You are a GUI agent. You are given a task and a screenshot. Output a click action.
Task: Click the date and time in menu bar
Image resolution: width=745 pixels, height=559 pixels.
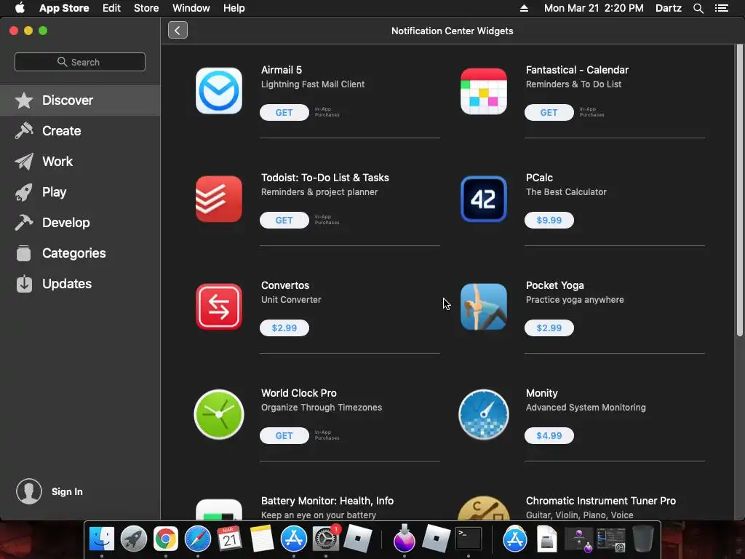pos(594,8)
